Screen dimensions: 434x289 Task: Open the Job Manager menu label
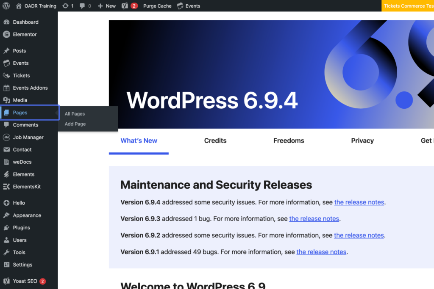point(28,138)
